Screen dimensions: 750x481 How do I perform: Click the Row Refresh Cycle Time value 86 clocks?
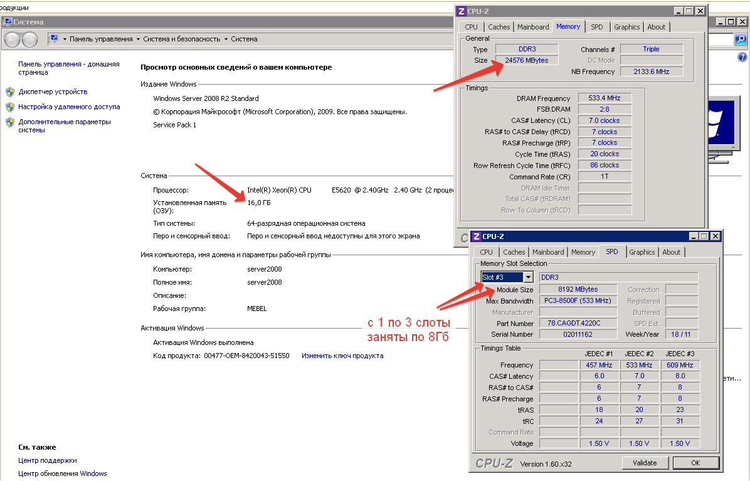click(605, 165)
